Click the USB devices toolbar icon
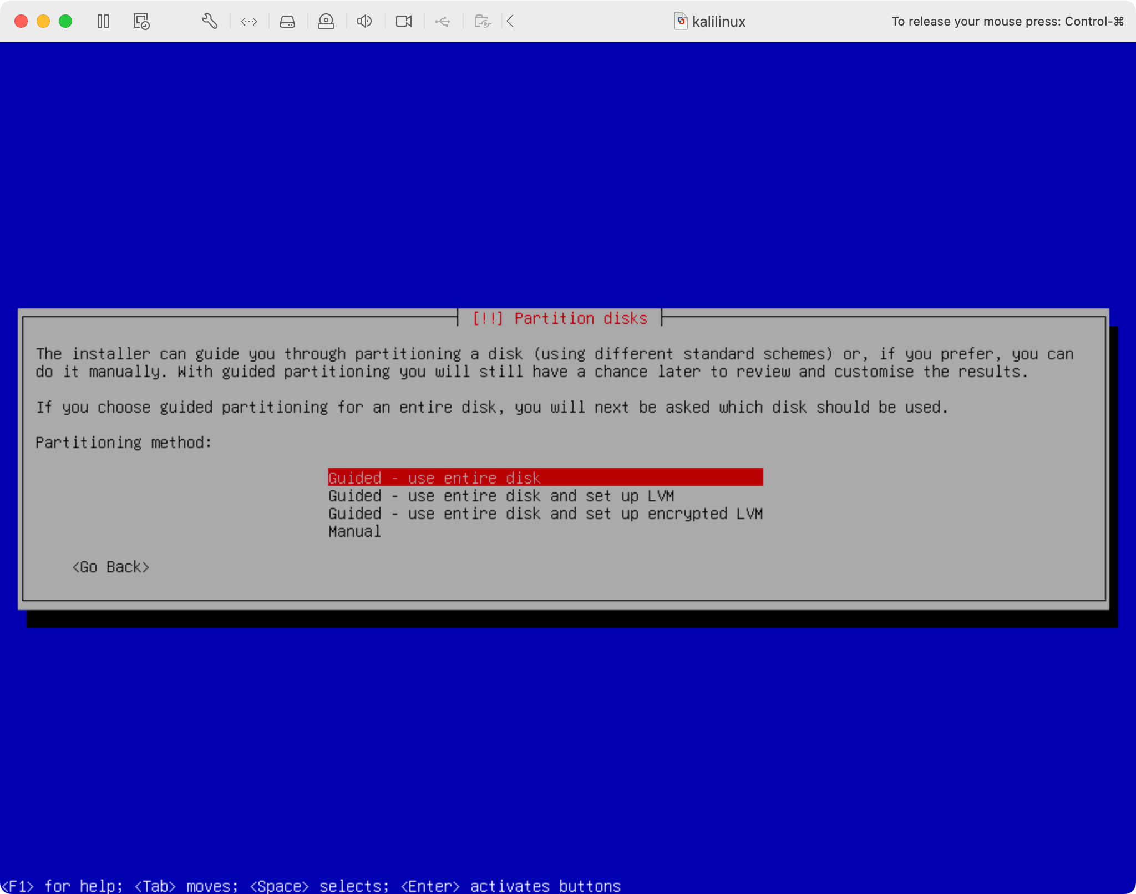This screenshot has width=1136, height=894. click(442, 21)
